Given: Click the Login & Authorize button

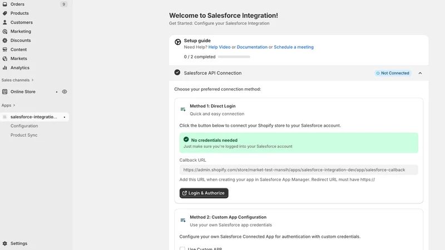Looking at the screenshot, I should (x=204, y=193).
